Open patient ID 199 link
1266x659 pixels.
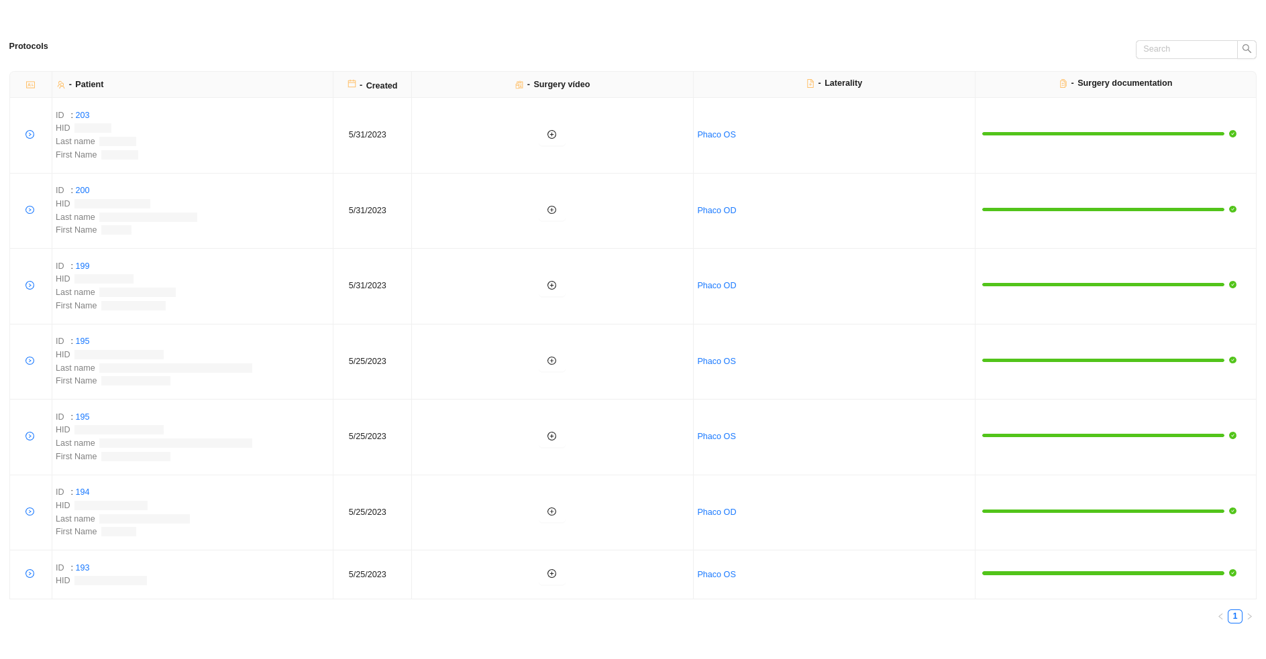click(x=83, y=266)
